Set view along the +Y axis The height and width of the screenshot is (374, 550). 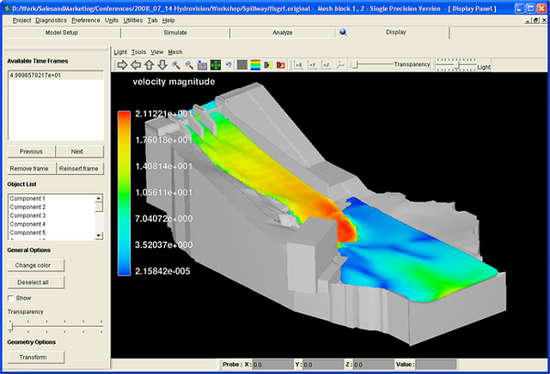point(313,65)
